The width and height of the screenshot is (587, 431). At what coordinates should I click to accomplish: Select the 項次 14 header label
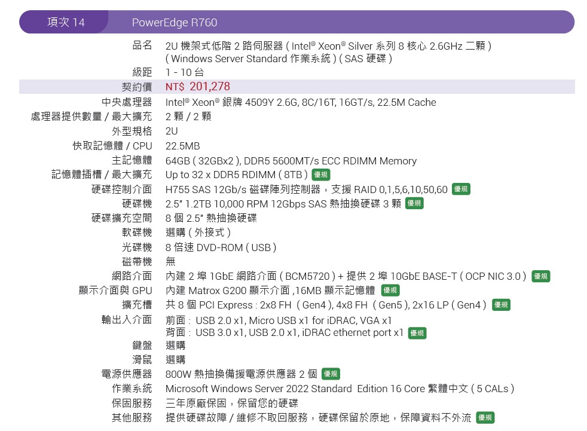click(66, 22)
